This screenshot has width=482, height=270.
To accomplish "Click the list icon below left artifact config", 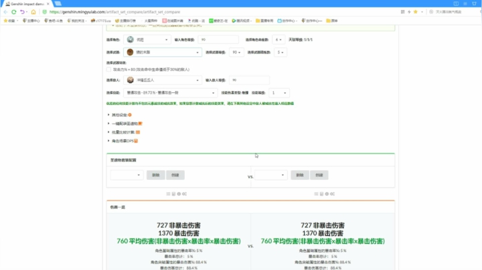I will 168,194.
